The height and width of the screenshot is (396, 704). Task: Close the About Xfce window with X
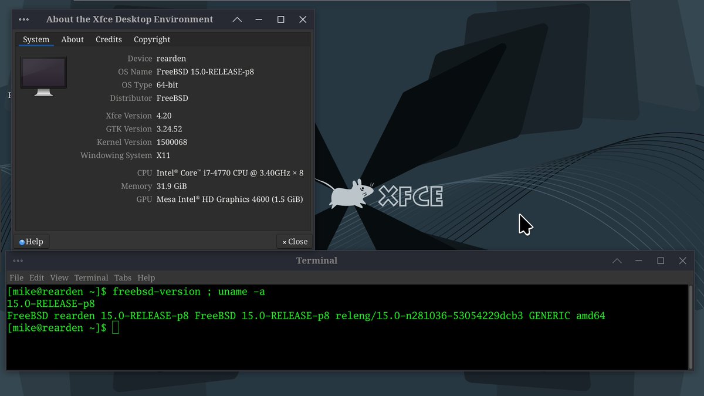[x=303, y=19]
